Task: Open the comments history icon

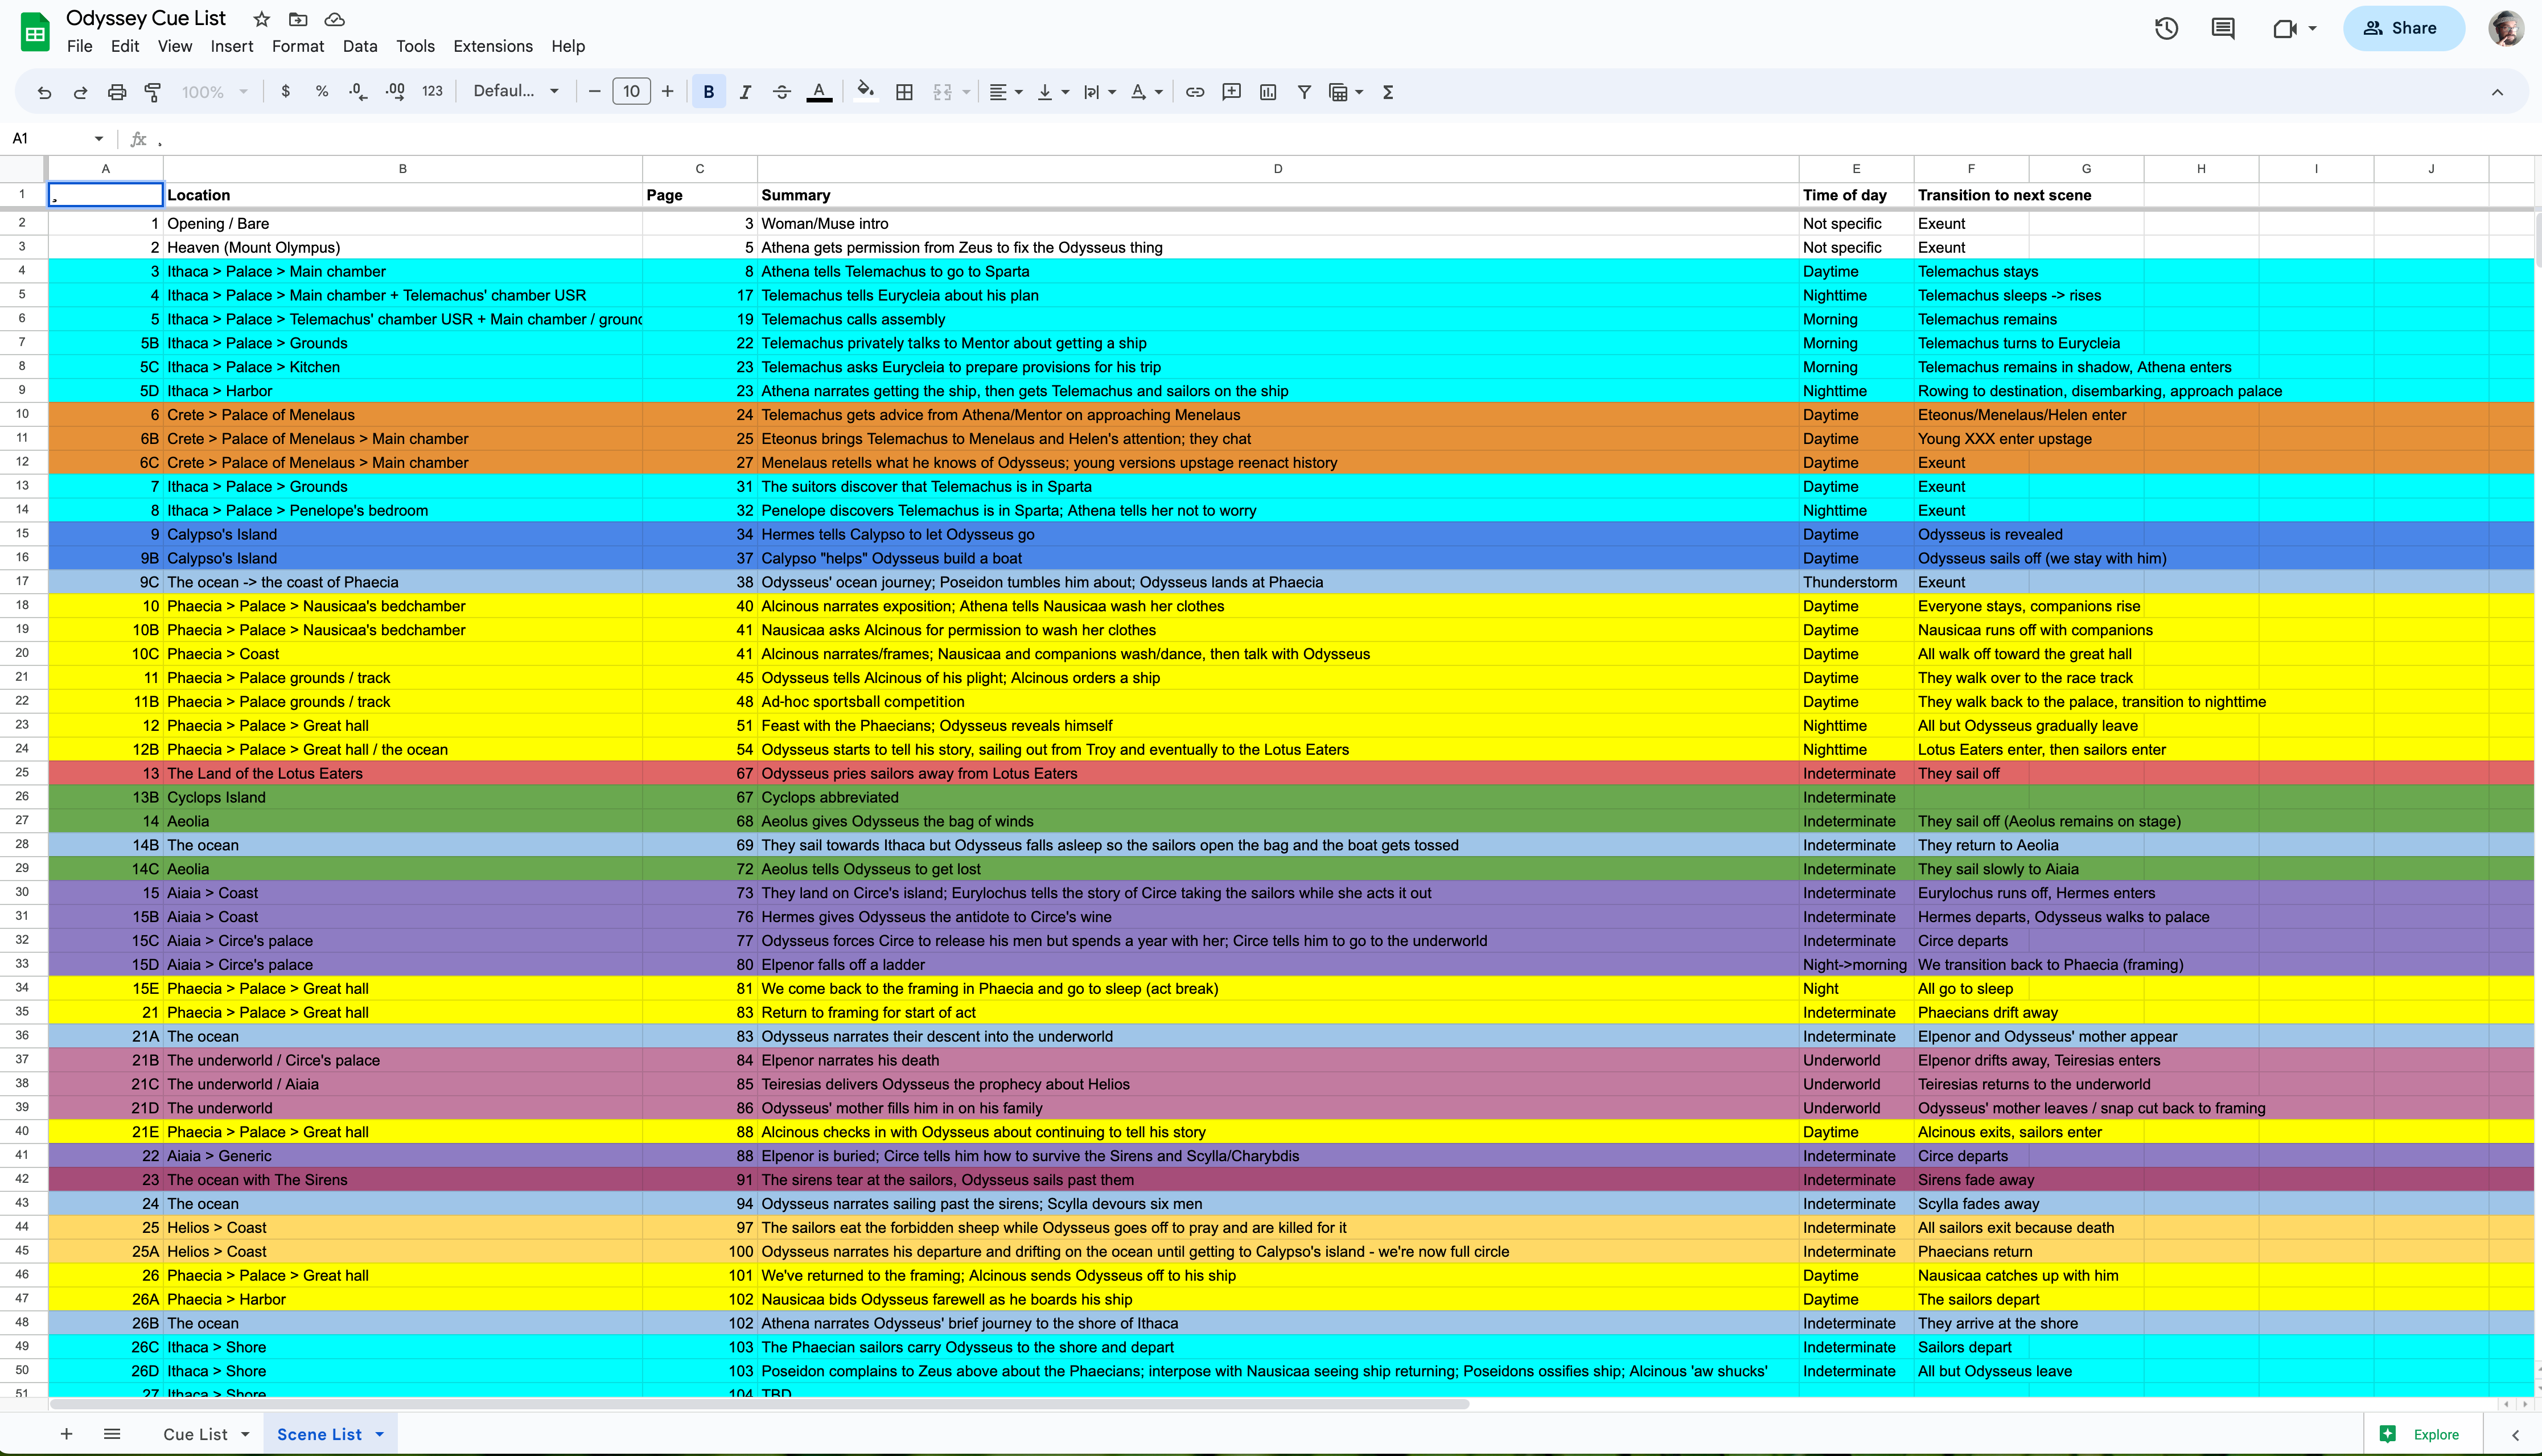Action: pyautogui.click(x=2222, y=29)
